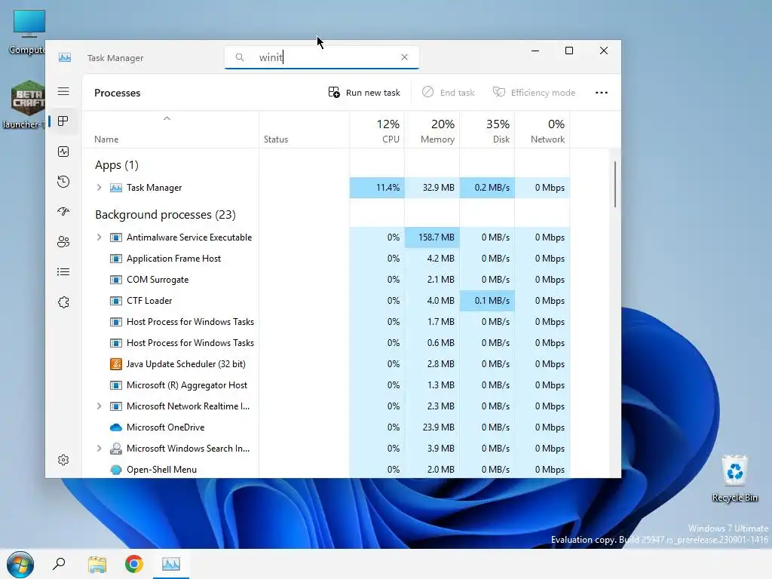This screenshot has width=772, height=579.
Task: Sort by the CPU column header
Action: [377, 131]
